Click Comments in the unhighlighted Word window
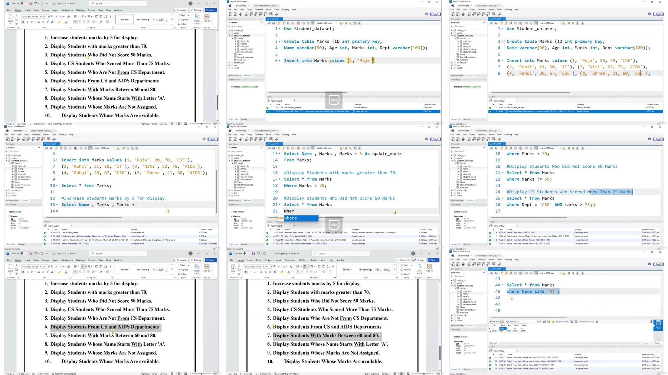 point(181,10)
